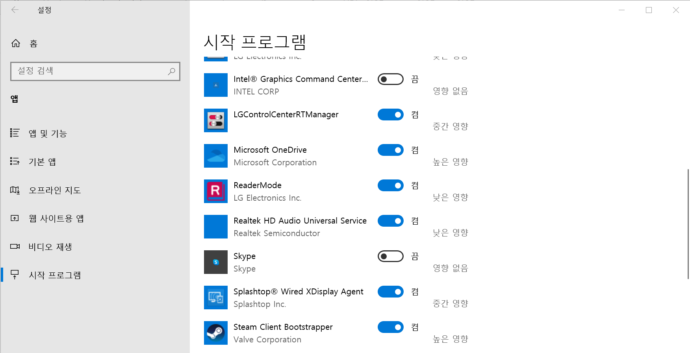
Task: Click the Skype app icon
Action: 216,262
